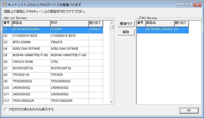The height and width of the screenshot is (118, 204).
Task: Maximize the dialog window
Action: (x=188, y=5)
